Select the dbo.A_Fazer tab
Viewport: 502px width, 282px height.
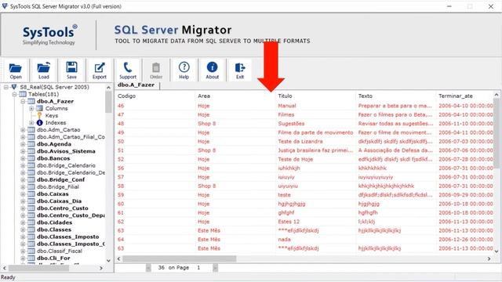(136, 85)
